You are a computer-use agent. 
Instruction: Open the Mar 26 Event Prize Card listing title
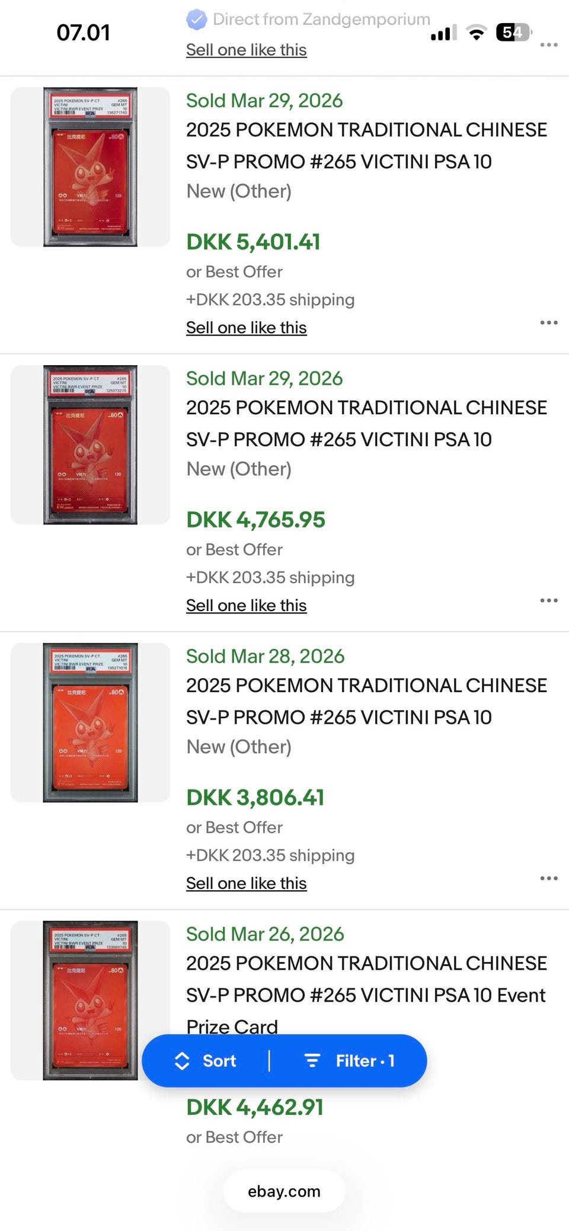click(366, 995)
